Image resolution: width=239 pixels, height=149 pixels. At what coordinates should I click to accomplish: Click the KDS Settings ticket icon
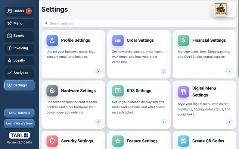pyautogui.click(x=118, y=91)
